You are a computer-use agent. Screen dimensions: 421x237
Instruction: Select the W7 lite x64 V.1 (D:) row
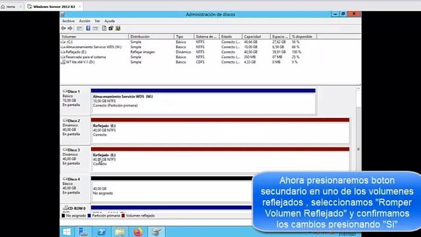[188, 62]
